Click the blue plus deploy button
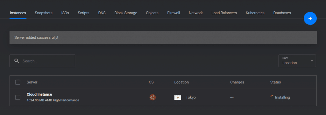The image size is (326, 115). point(310,19)
